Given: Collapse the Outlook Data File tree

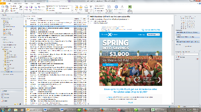Looking at the screenshot, I should click(x=2, y=19).
